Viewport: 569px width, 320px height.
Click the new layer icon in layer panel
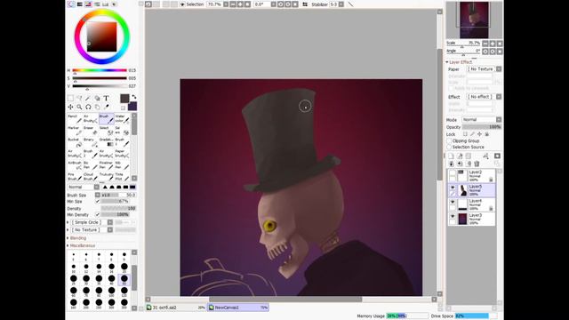[x=451, y=156]
